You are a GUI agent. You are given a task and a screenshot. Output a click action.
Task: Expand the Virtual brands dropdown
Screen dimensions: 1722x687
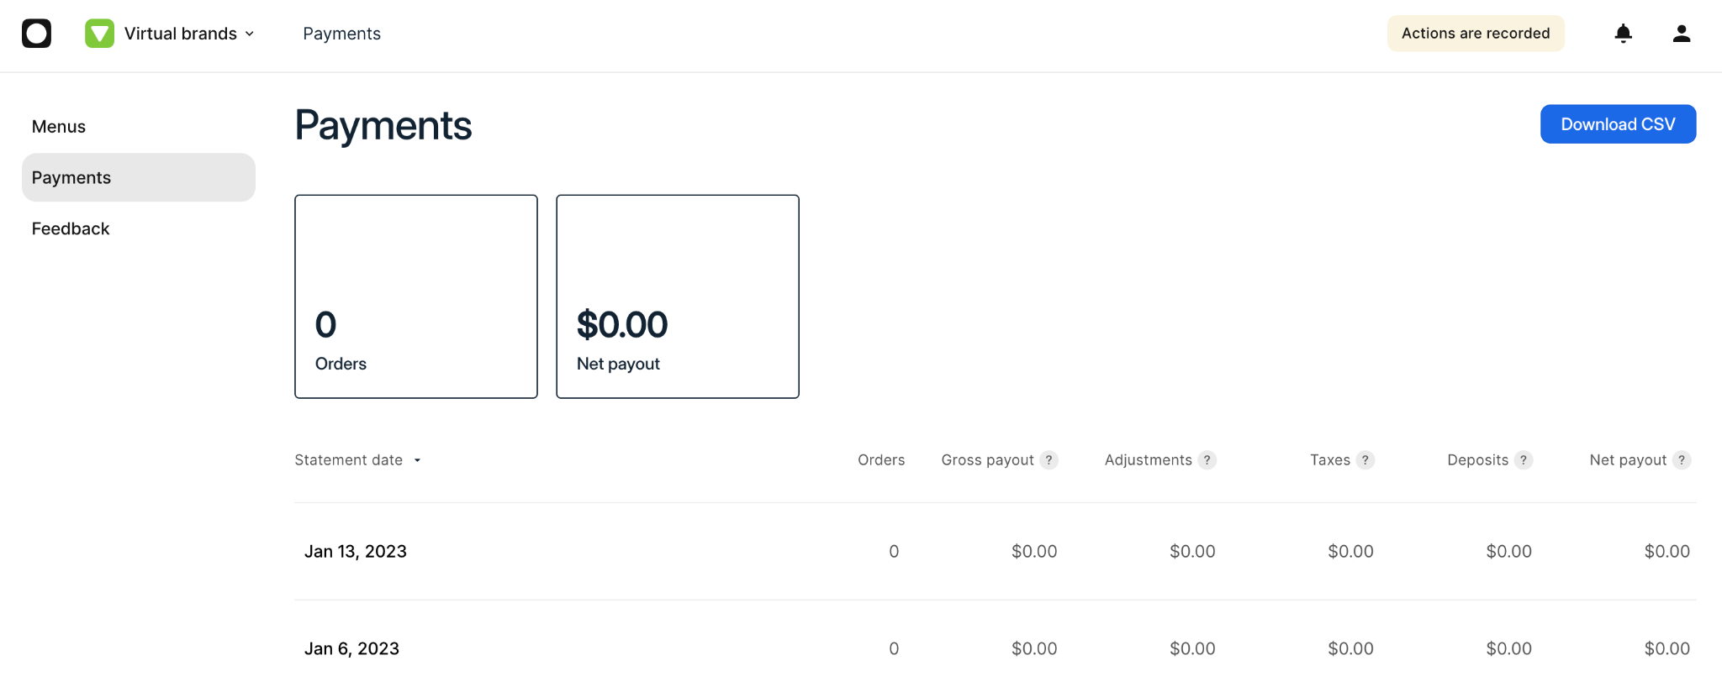pos(250,34)
